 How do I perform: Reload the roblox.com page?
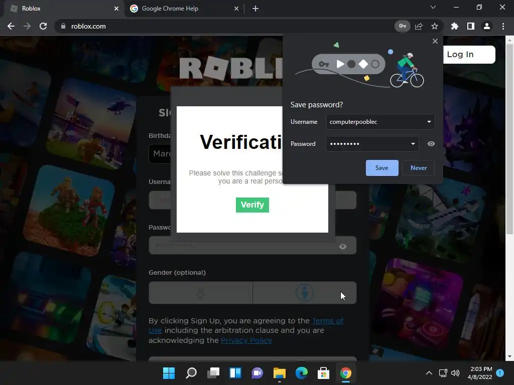pos(43,26)
